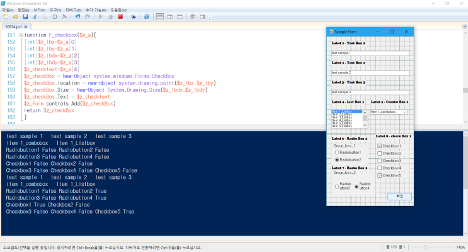Viewport: 468px width, 252px height.
Task: Clear the console pane with the clear icon
Action: [x=64, y=17]
